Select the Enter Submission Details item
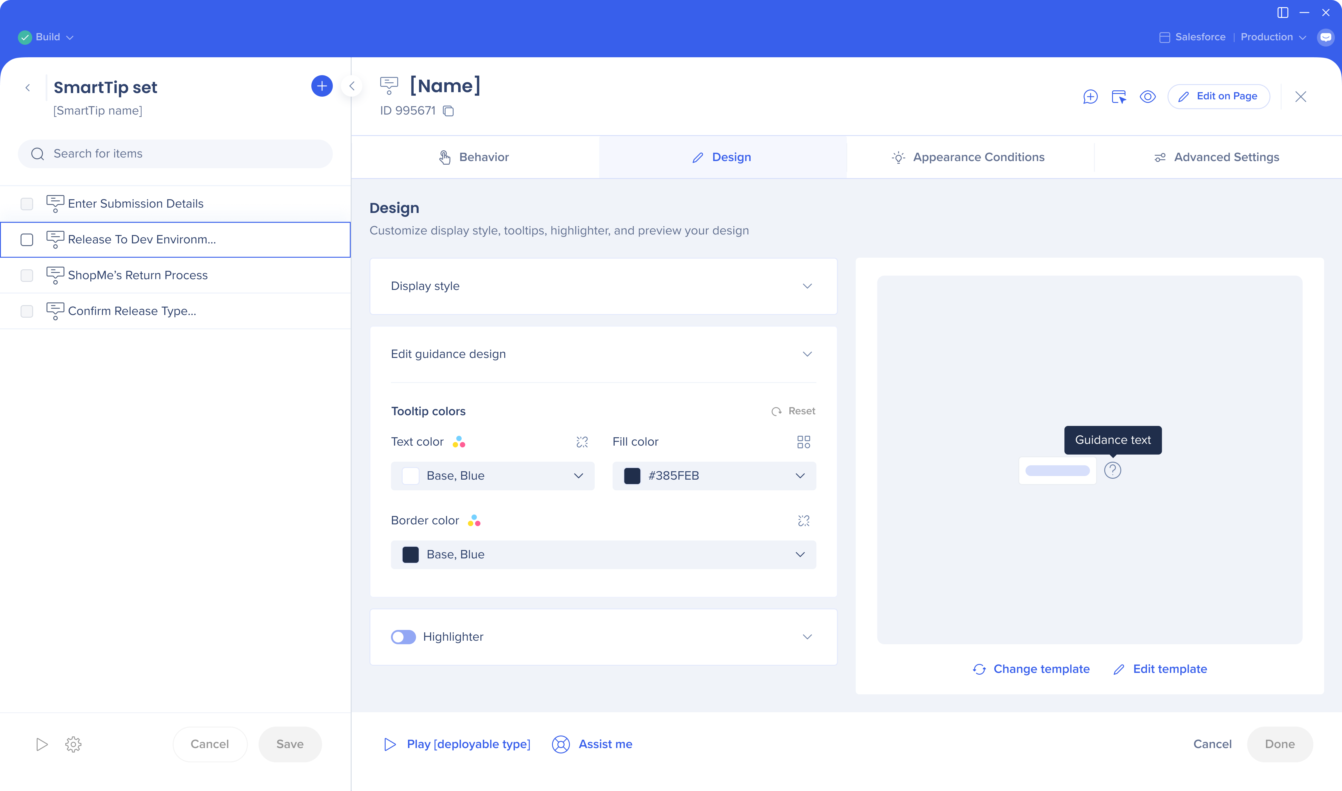 click(x=175, y=204)
